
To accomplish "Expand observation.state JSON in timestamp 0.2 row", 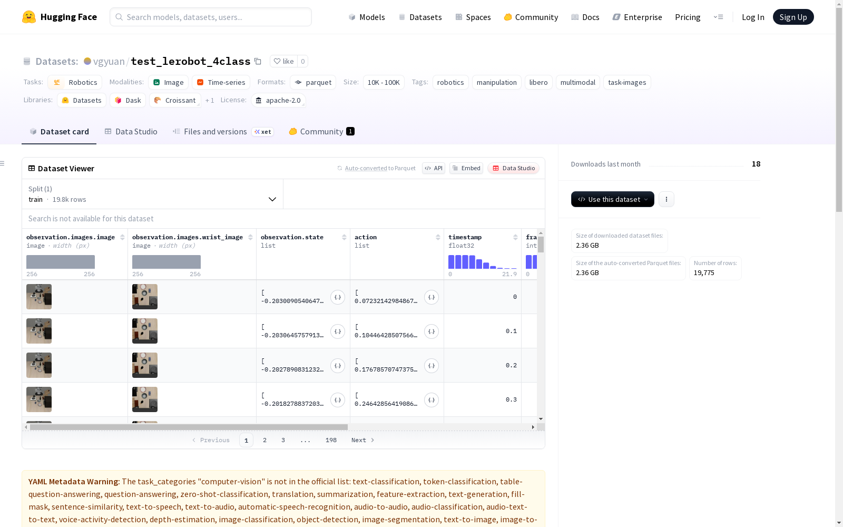I will click(338, 366).
